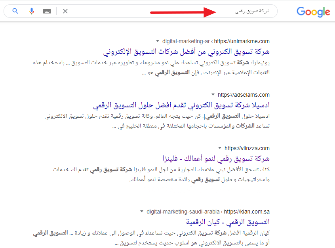The height and width of the screenshot is (248, 335).
Task: Click the https://vlinzza.com URL
Action: coord(247,148)
